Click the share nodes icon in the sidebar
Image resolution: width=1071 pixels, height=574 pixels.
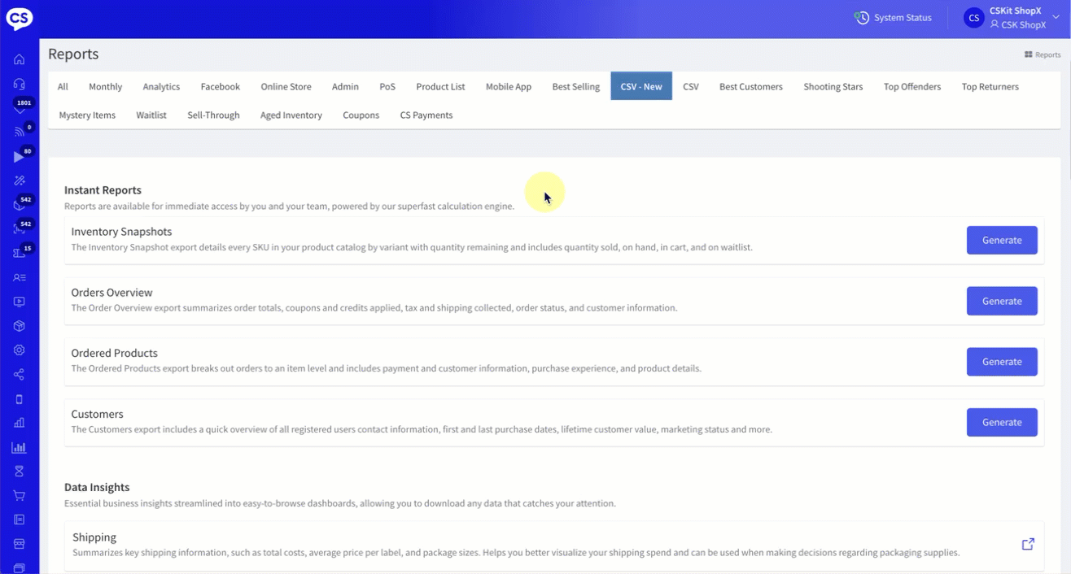click(20, 375)
